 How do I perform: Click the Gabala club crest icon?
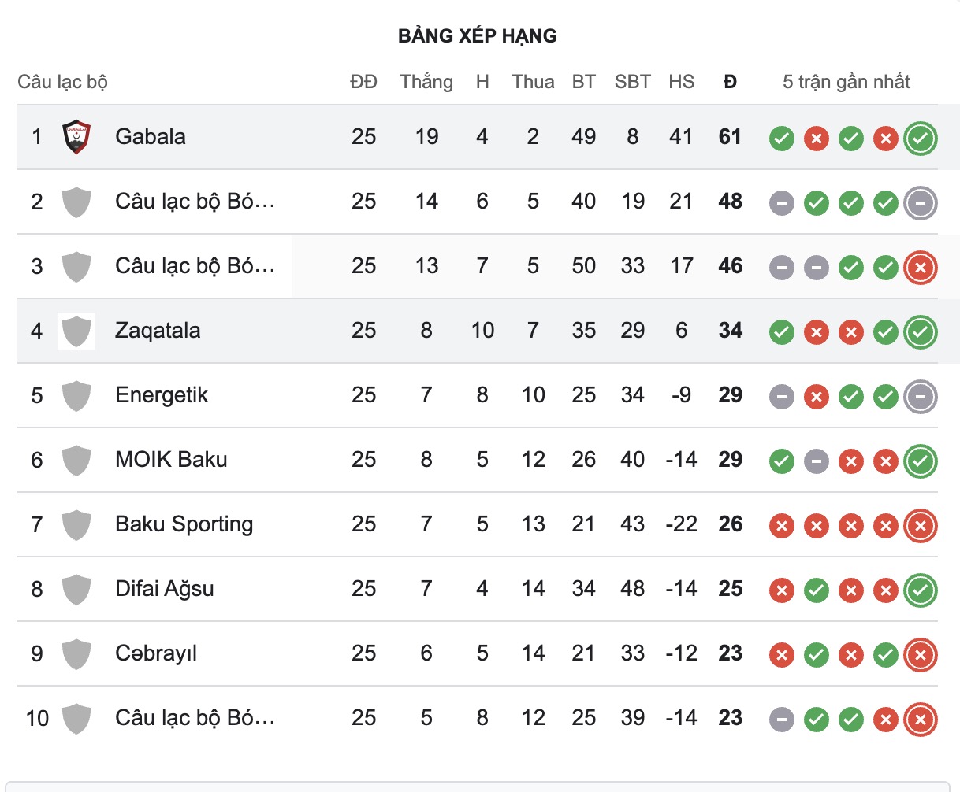pyautogui.click(x=76, y=136)
